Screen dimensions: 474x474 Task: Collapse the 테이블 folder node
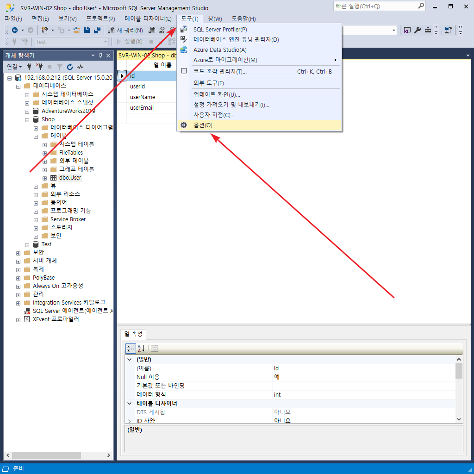36,137
